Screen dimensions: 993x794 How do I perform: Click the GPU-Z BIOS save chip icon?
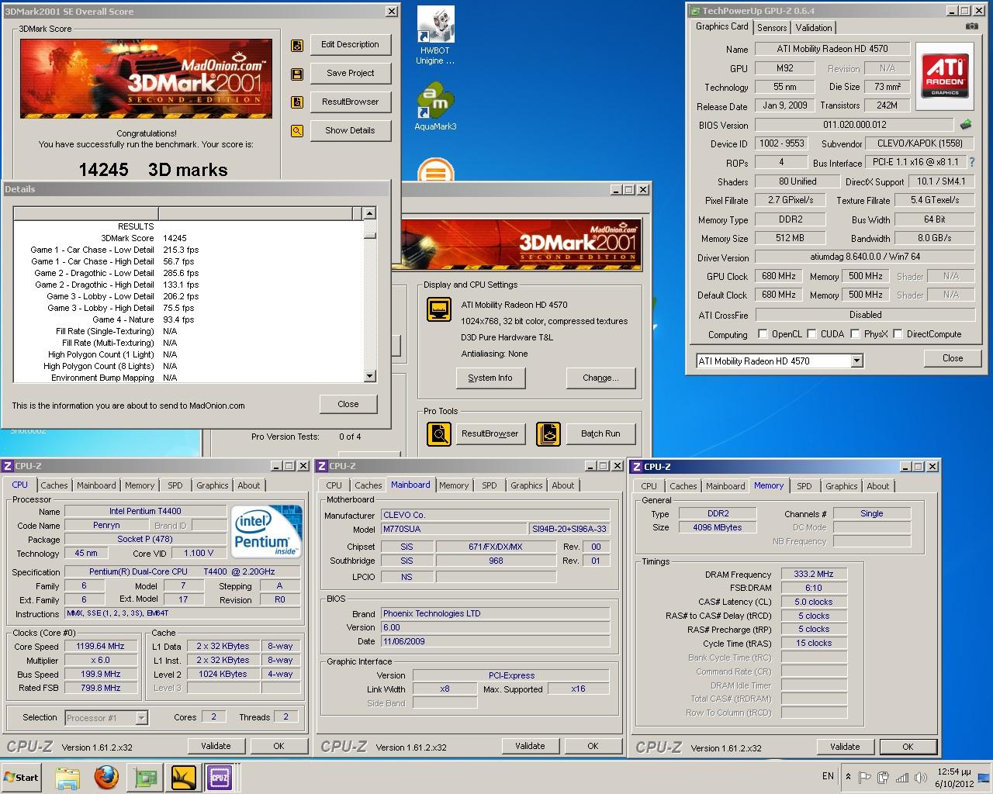(x=966, y=124)
